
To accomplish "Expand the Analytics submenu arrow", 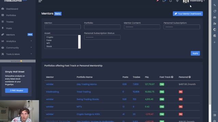I will tap(31, 41).
